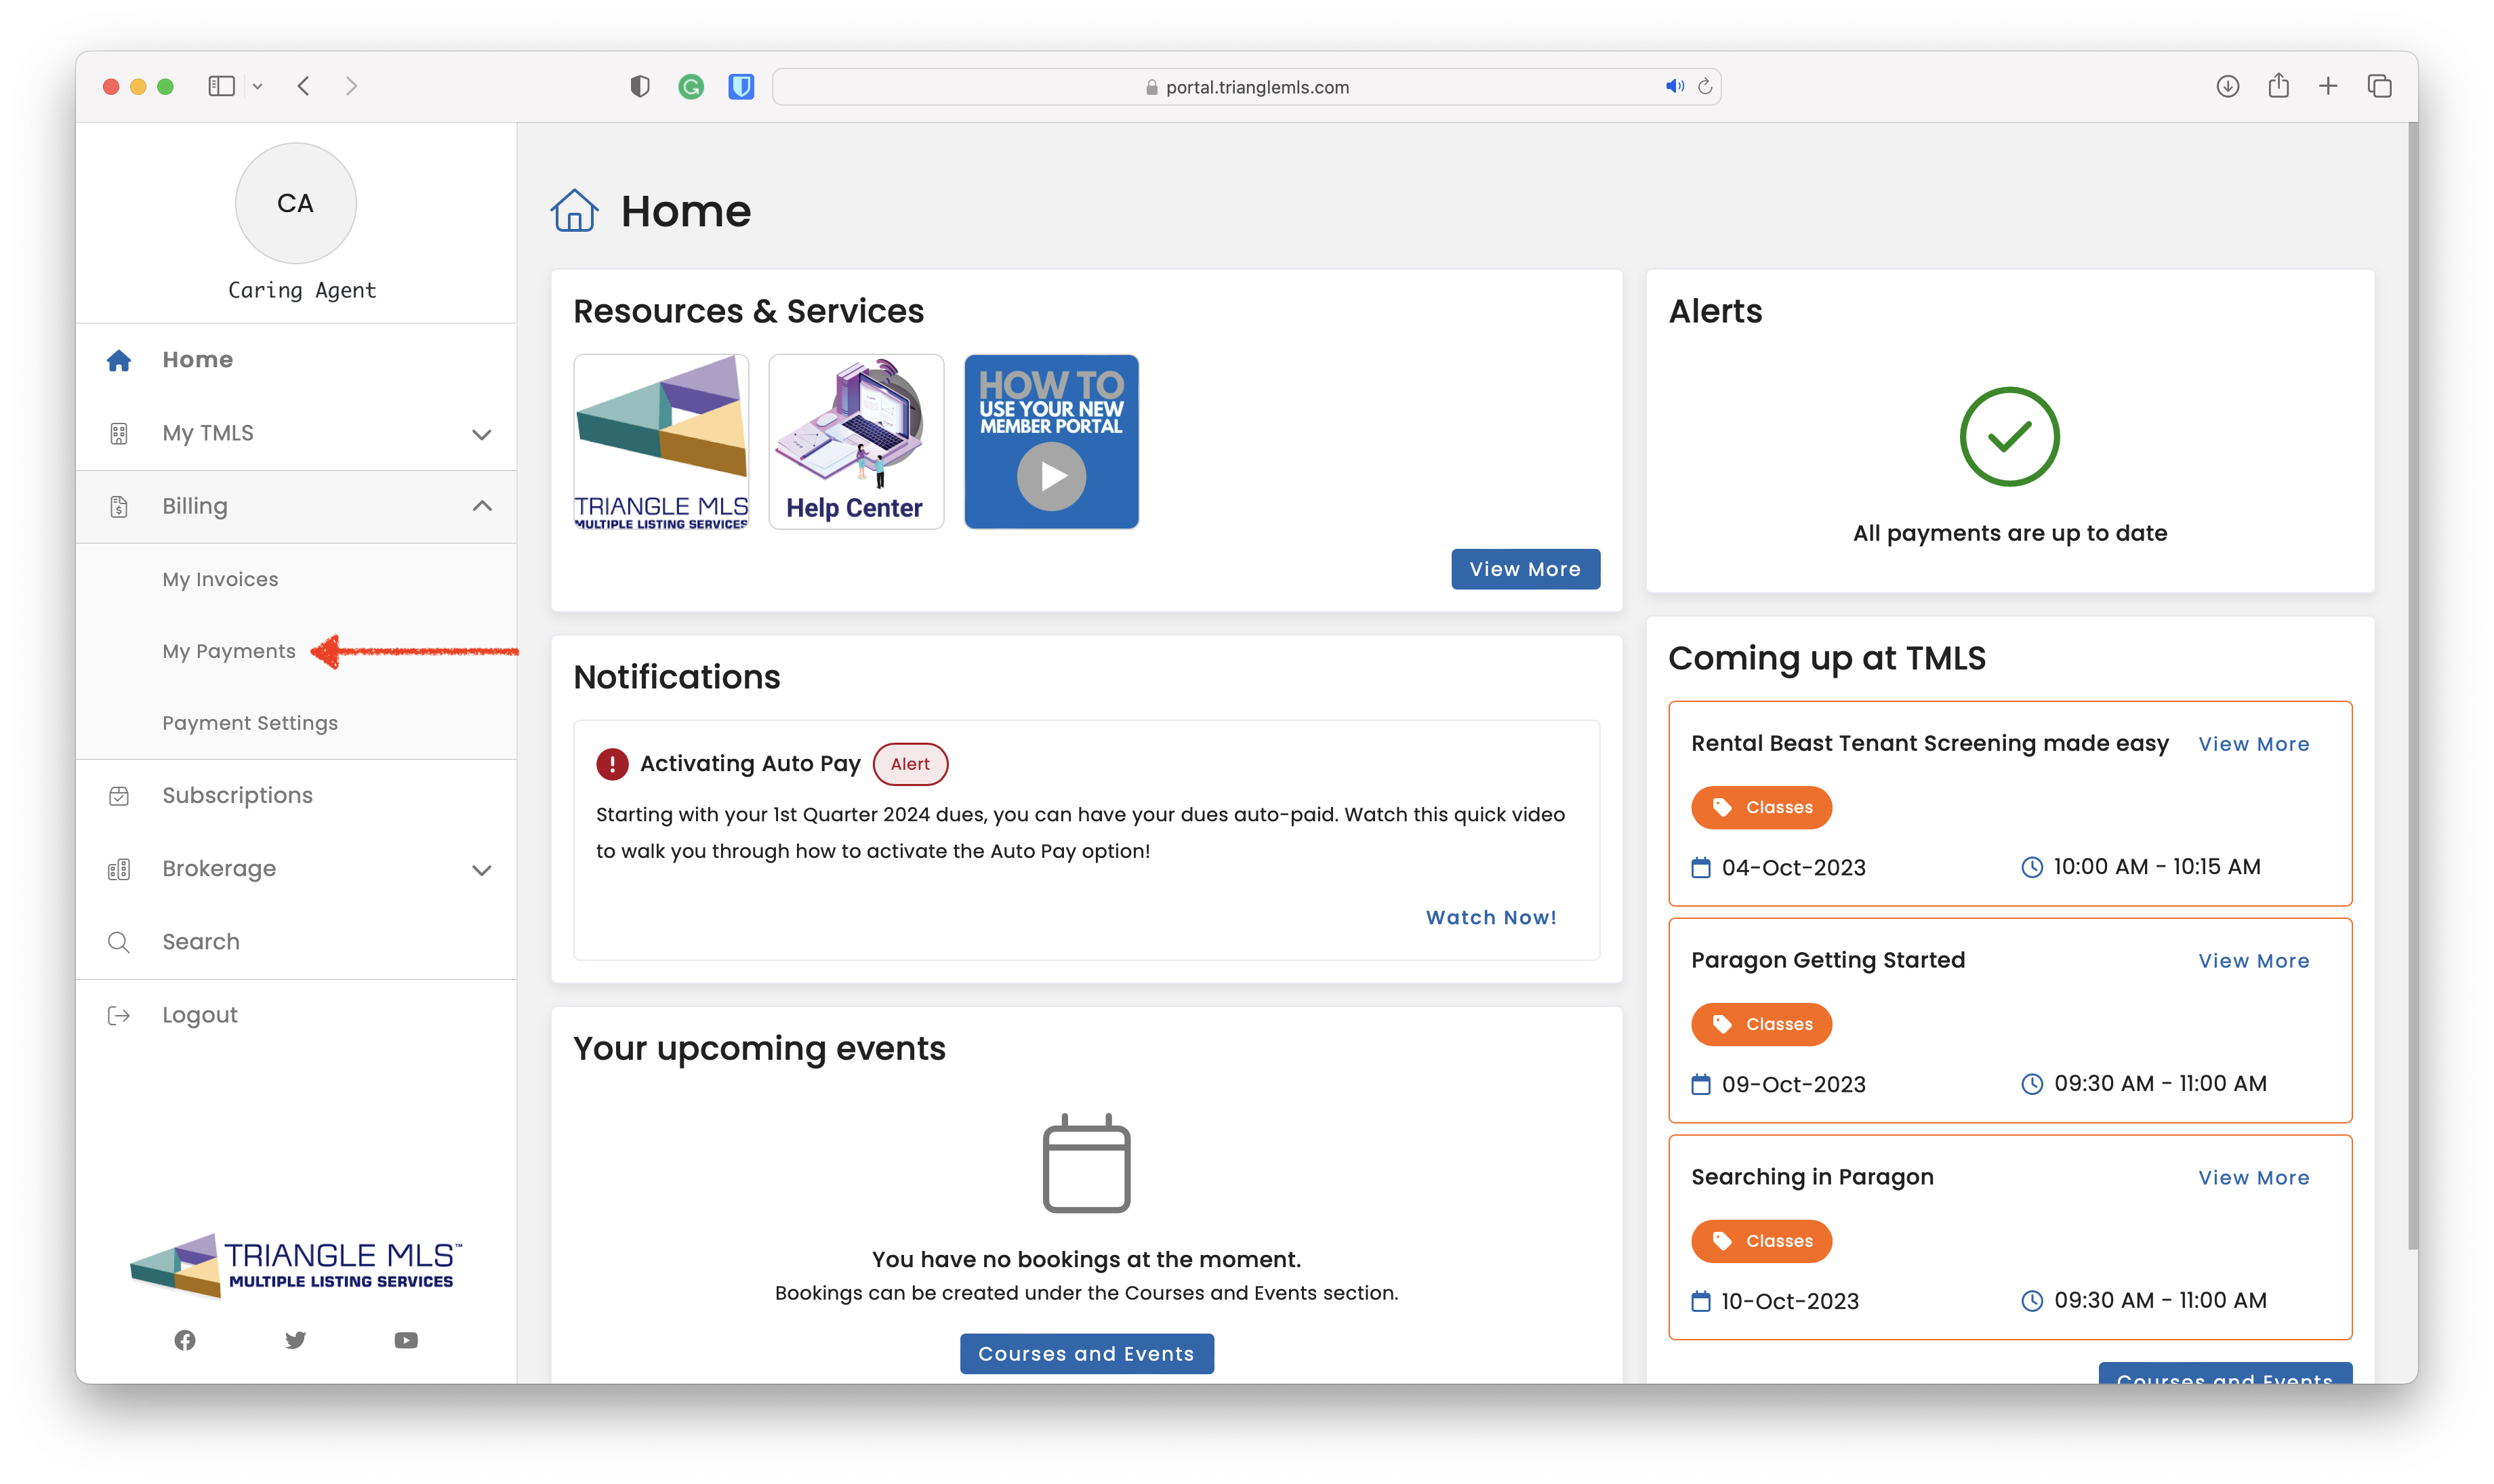
Task: Click the Home house icon in sidebar
Action: pos(119,360)
